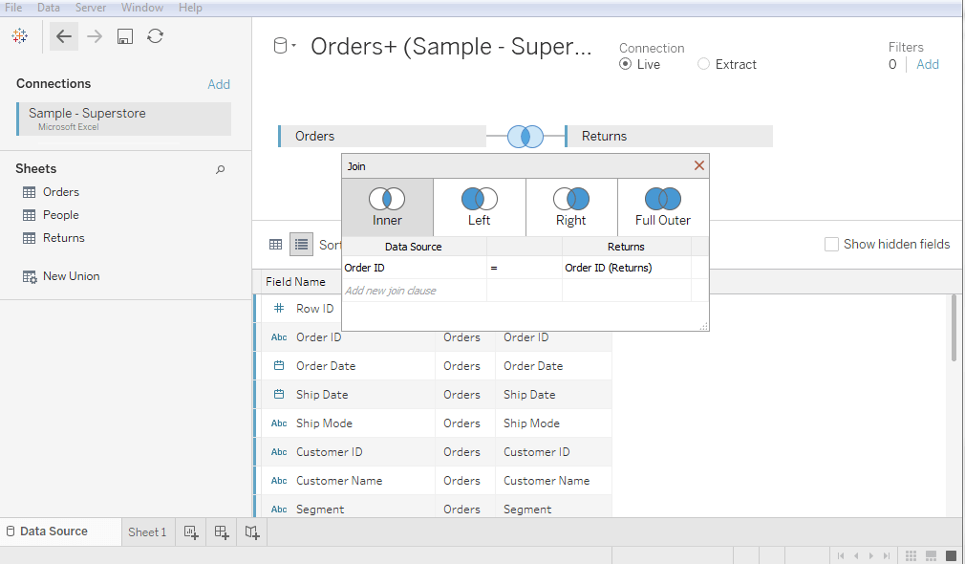Go back with the left arrow button
The width and height of the screenshot is (965, 564).
pos(63,36)
